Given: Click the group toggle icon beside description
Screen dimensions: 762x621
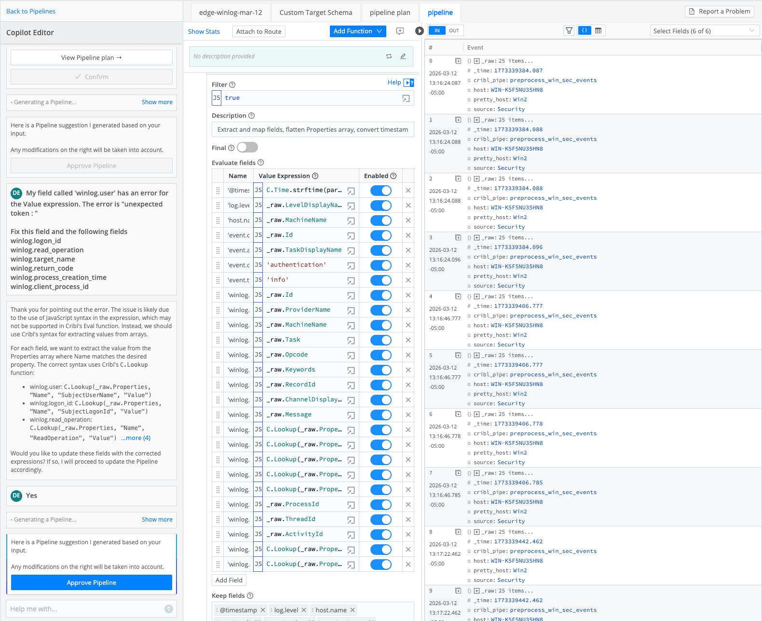Looking at the screenshot, I should [x=389, y=56].
